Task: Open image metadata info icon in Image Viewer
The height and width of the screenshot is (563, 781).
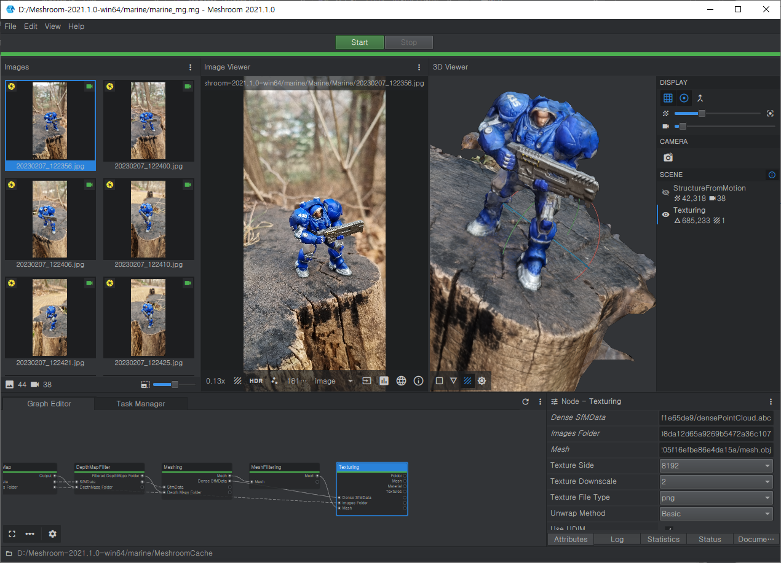Action: (419, 381)
